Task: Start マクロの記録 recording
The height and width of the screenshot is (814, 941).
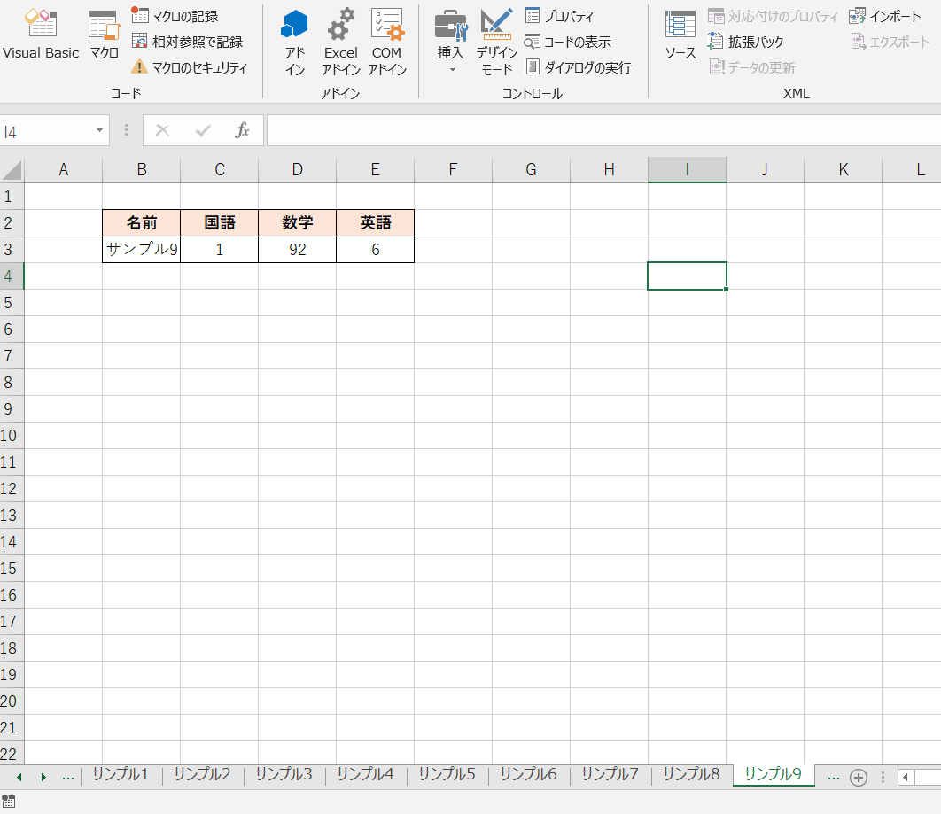Action: (x=175, y=16)
